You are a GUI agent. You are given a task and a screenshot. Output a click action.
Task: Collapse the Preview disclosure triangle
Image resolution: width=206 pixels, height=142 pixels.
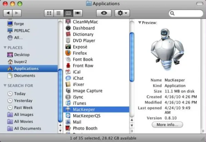click(x=140, y=23)
